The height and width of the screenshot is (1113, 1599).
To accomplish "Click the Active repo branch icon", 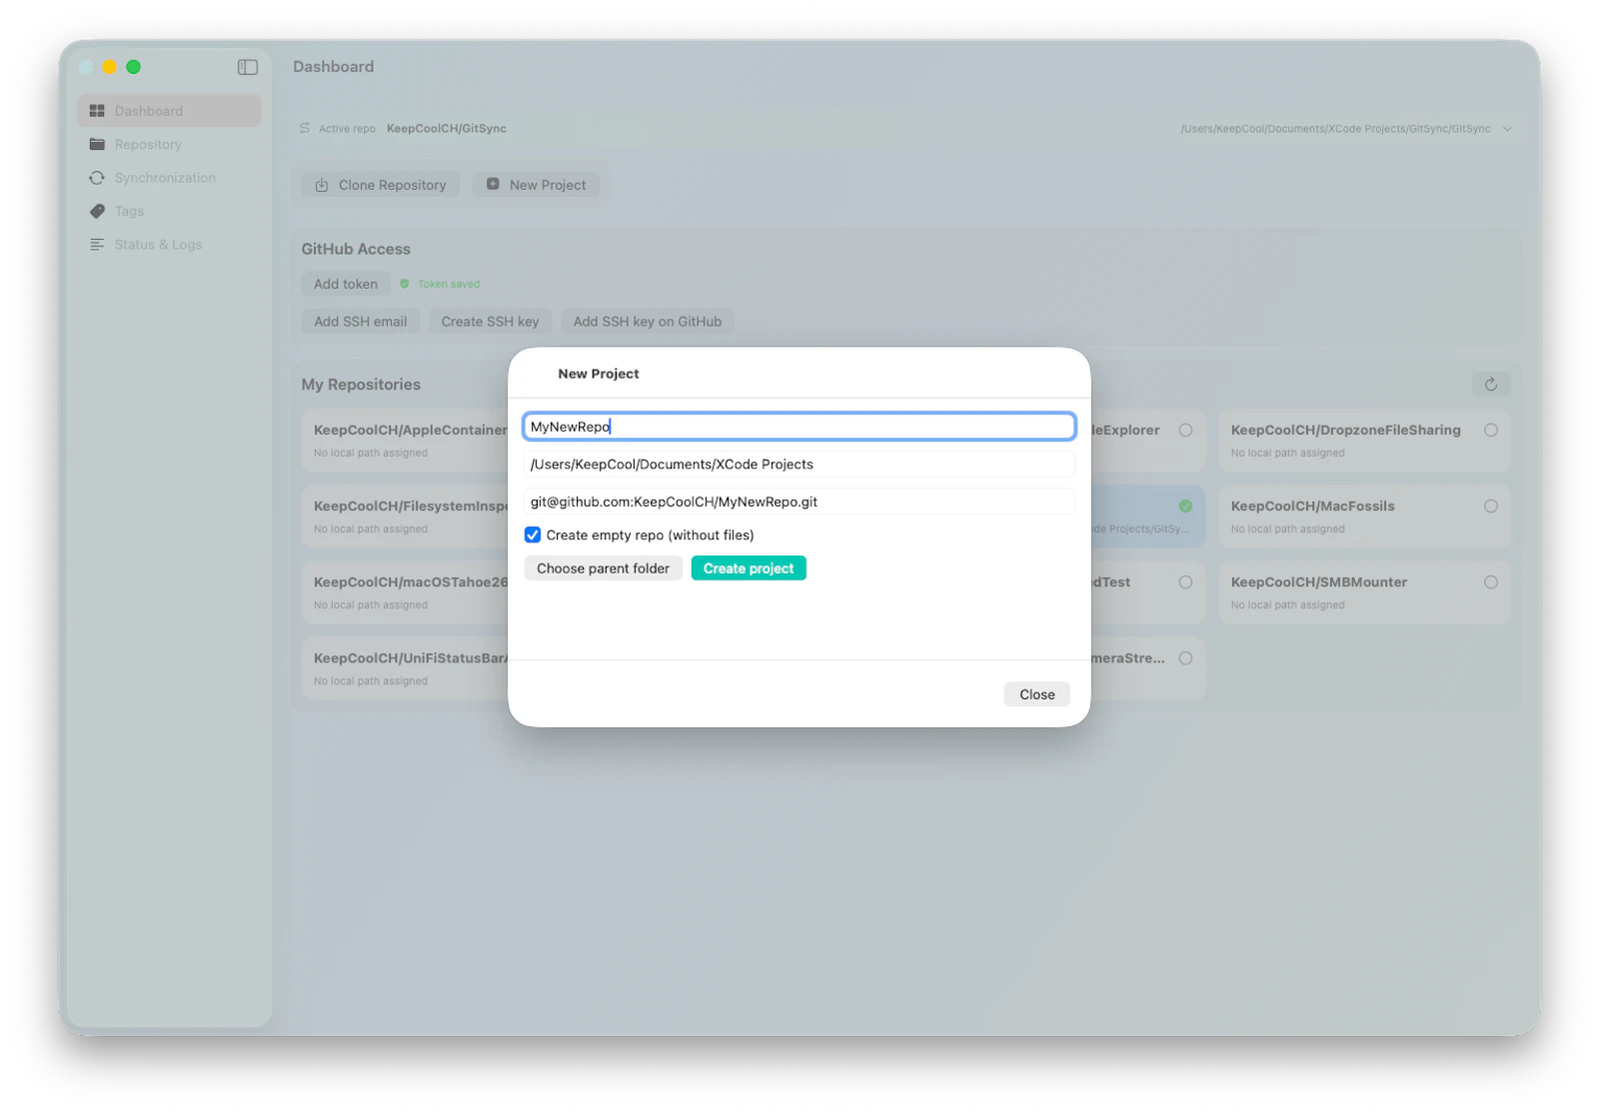I will (x=305, y=128).
